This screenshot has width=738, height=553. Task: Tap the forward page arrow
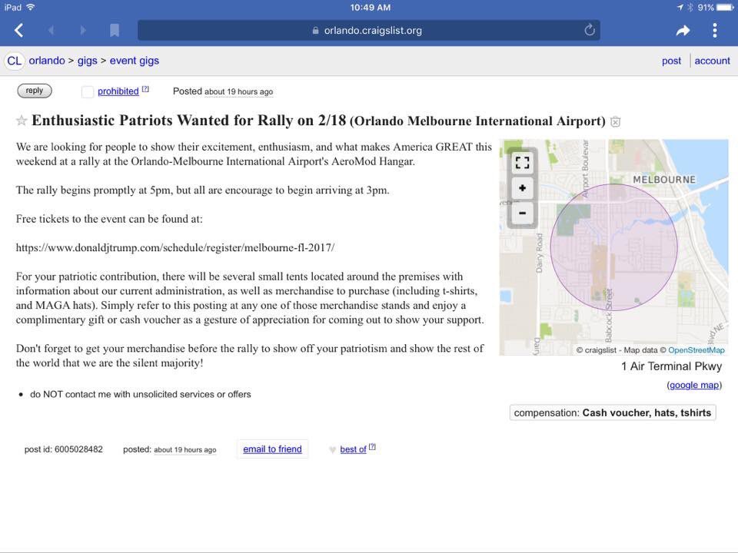[x=83, y=31]
